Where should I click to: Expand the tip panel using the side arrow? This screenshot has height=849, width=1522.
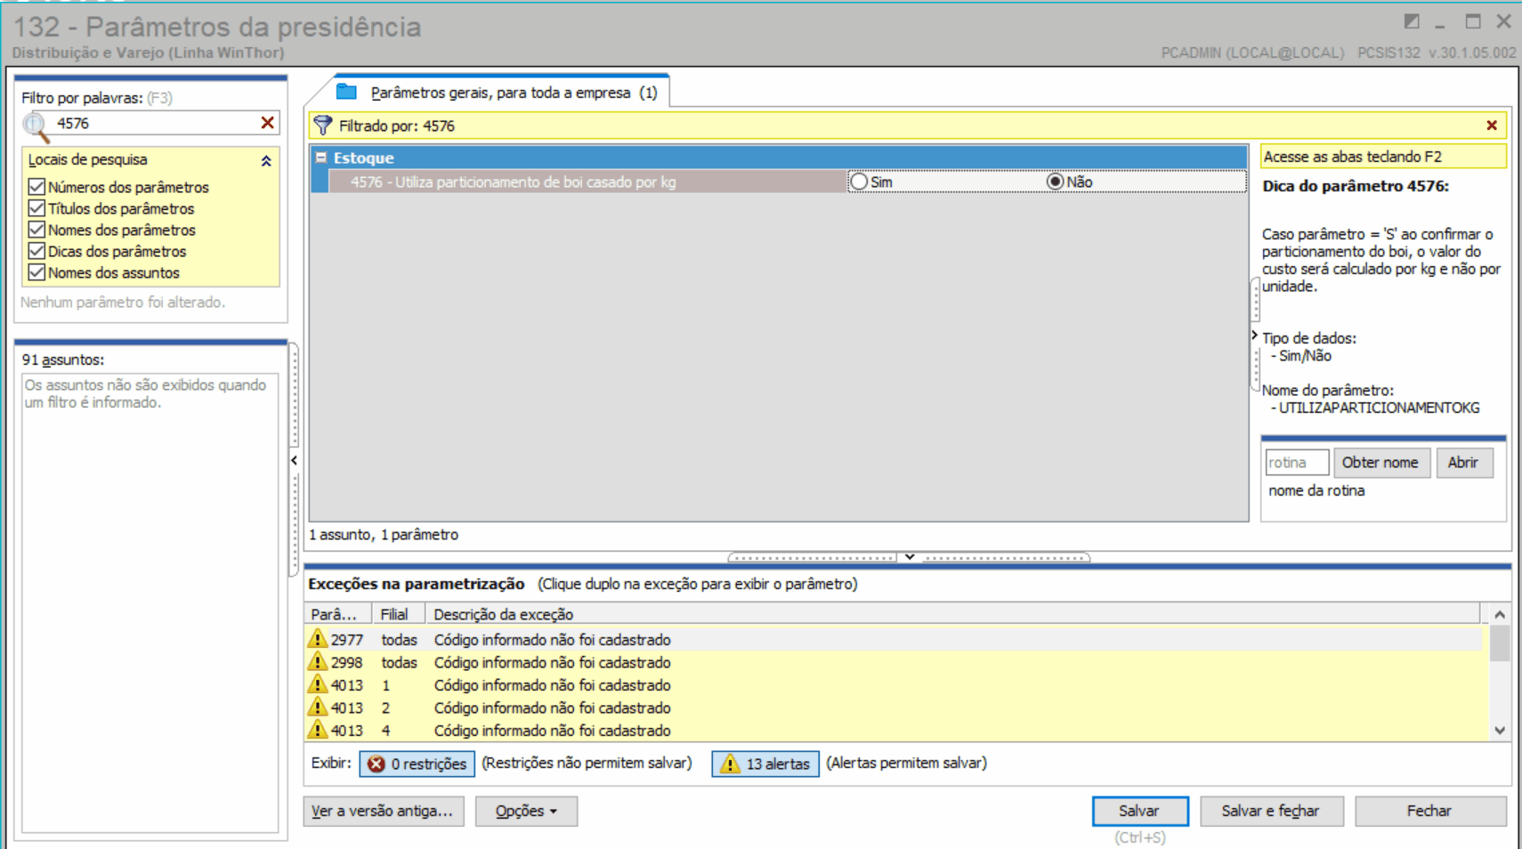pyautogui.click(x=1255, y=336)
